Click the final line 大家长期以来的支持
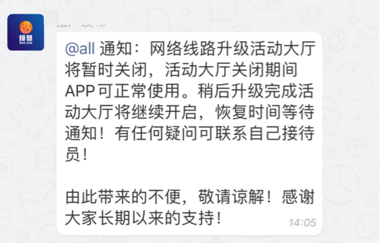Image resolution: width=380 pixels, height=243 pixels. tap(143, 218)
